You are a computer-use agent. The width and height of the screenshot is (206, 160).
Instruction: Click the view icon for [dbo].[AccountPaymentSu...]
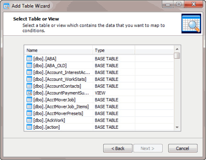click(29, 93)
